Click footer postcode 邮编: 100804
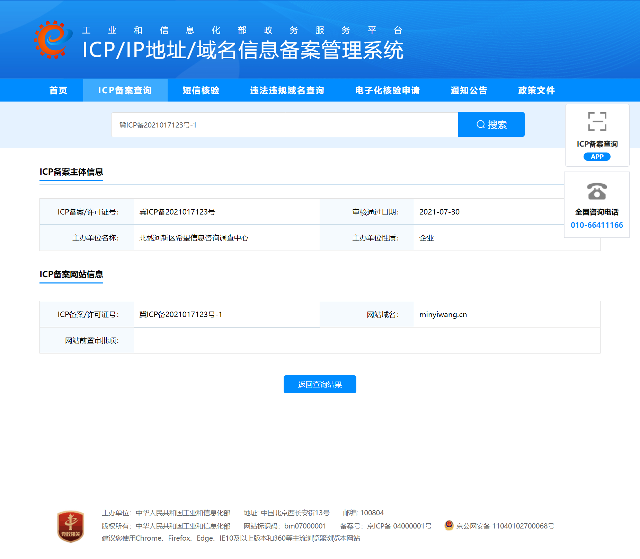Viewport: 640px width, 559px height. coord(363,513)
